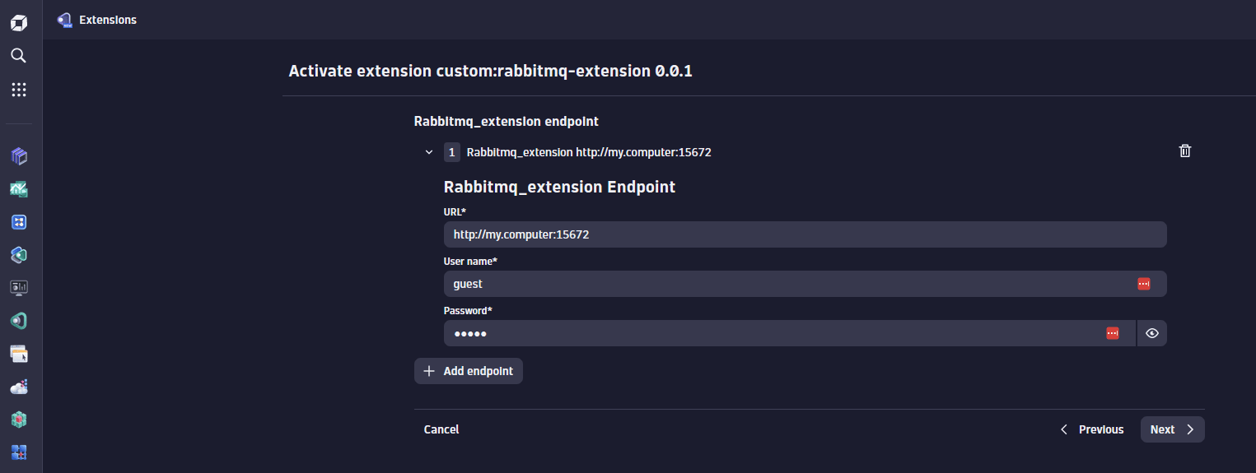The height and width of the screenshot is (473, 1256).
Task: Open the search magnifier in the sidebar
Action: click(x=18, y=55)
